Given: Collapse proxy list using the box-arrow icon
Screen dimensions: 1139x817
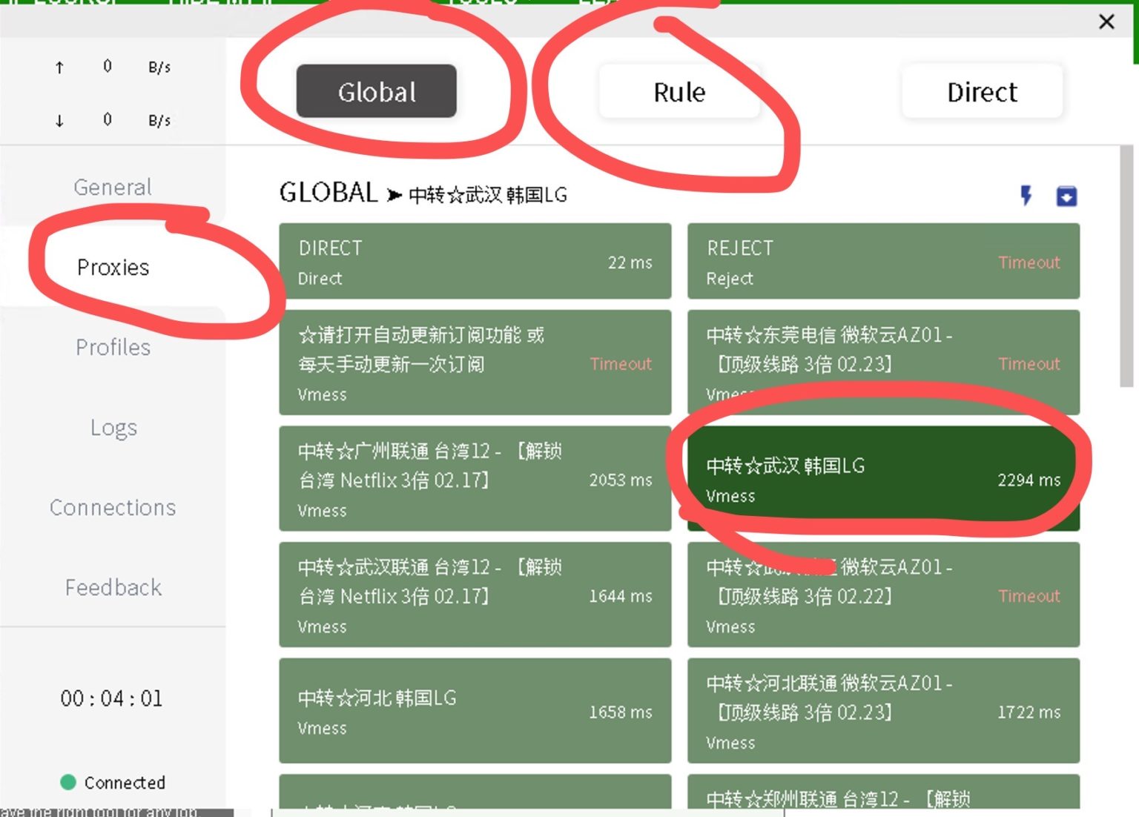Looking at the screenshot, I should click(x=1066, y=196).
